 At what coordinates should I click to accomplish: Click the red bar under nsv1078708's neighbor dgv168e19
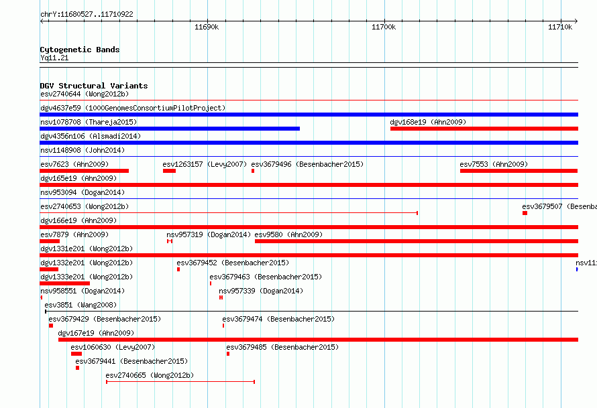click(x=484, y=129)
